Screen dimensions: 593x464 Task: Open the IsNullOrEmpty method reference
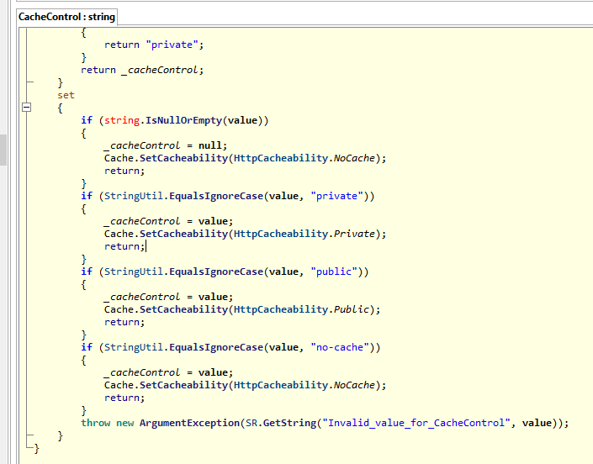point(184,120)
